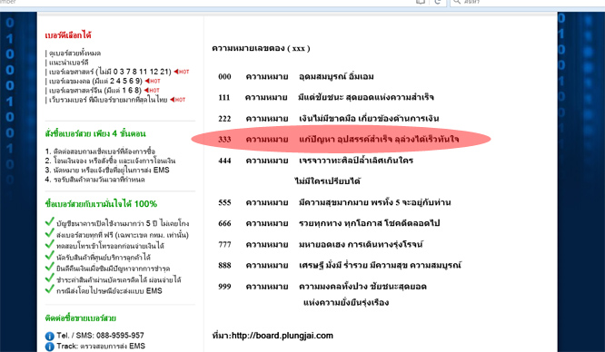Screen dimensions: 605x352
Task: Click the HOT badge beside 0 3 7 8 11 12 21
Action: tap(182, 72)
